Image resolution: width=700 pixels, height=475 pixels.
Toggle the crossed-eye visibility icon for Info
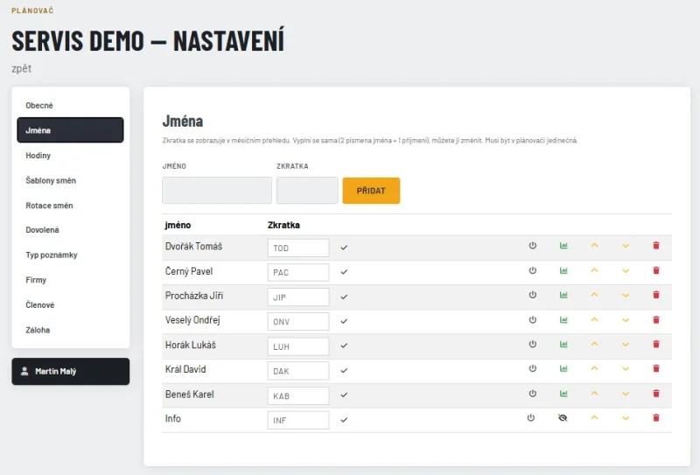(563, 418)
